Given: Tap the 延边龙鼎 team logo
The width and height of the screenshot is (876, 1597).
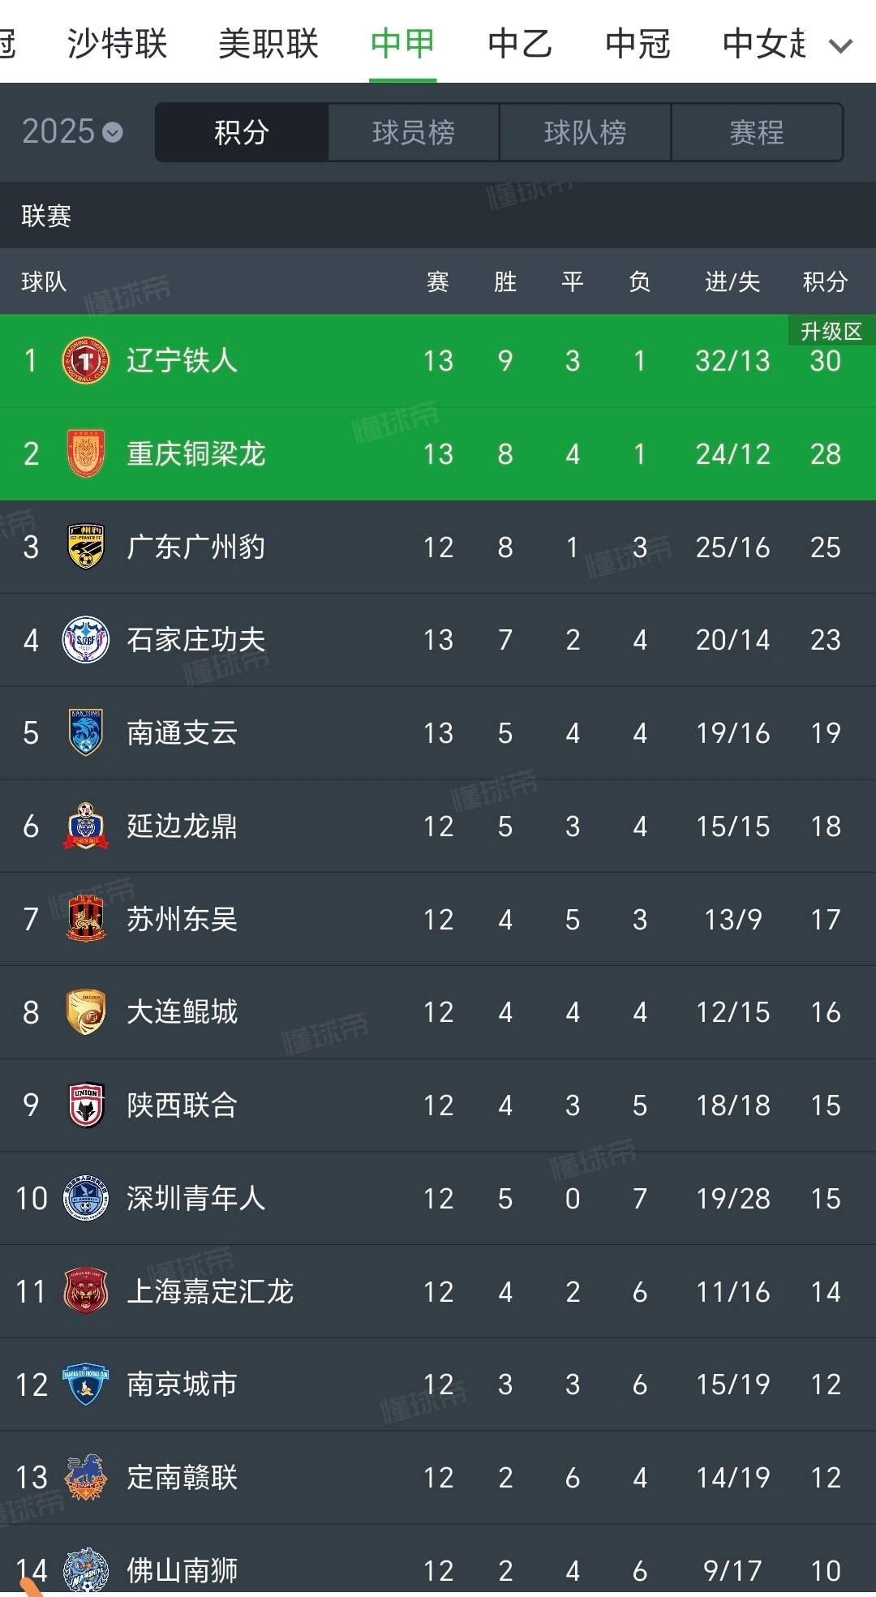Looking at the screenshot, I should [86, 826].
